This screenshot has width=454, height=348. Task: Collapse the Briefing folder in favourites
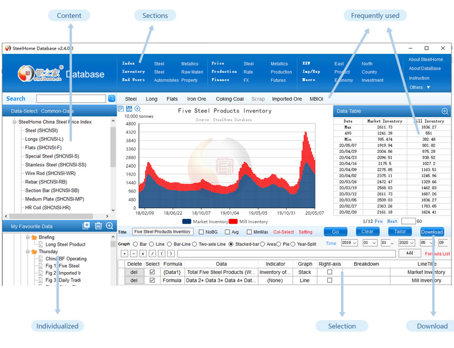(27, 237)
